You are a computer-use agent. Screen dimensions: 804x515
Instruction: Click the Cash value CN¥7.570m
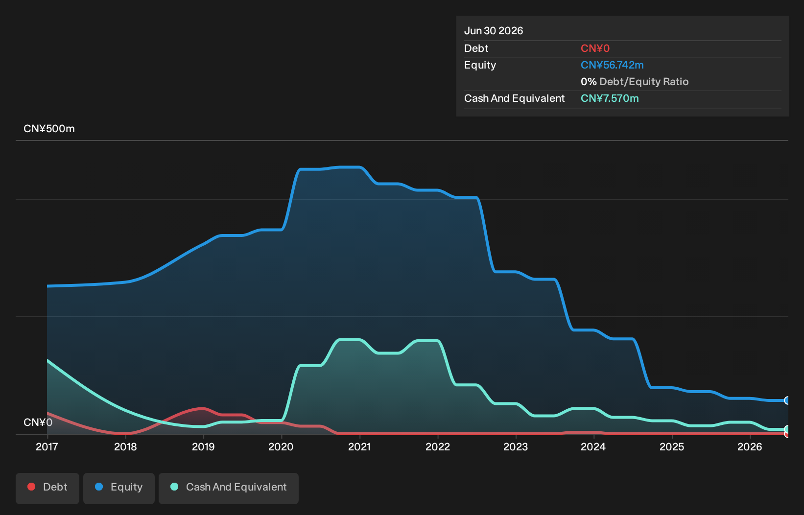point(610,98)
